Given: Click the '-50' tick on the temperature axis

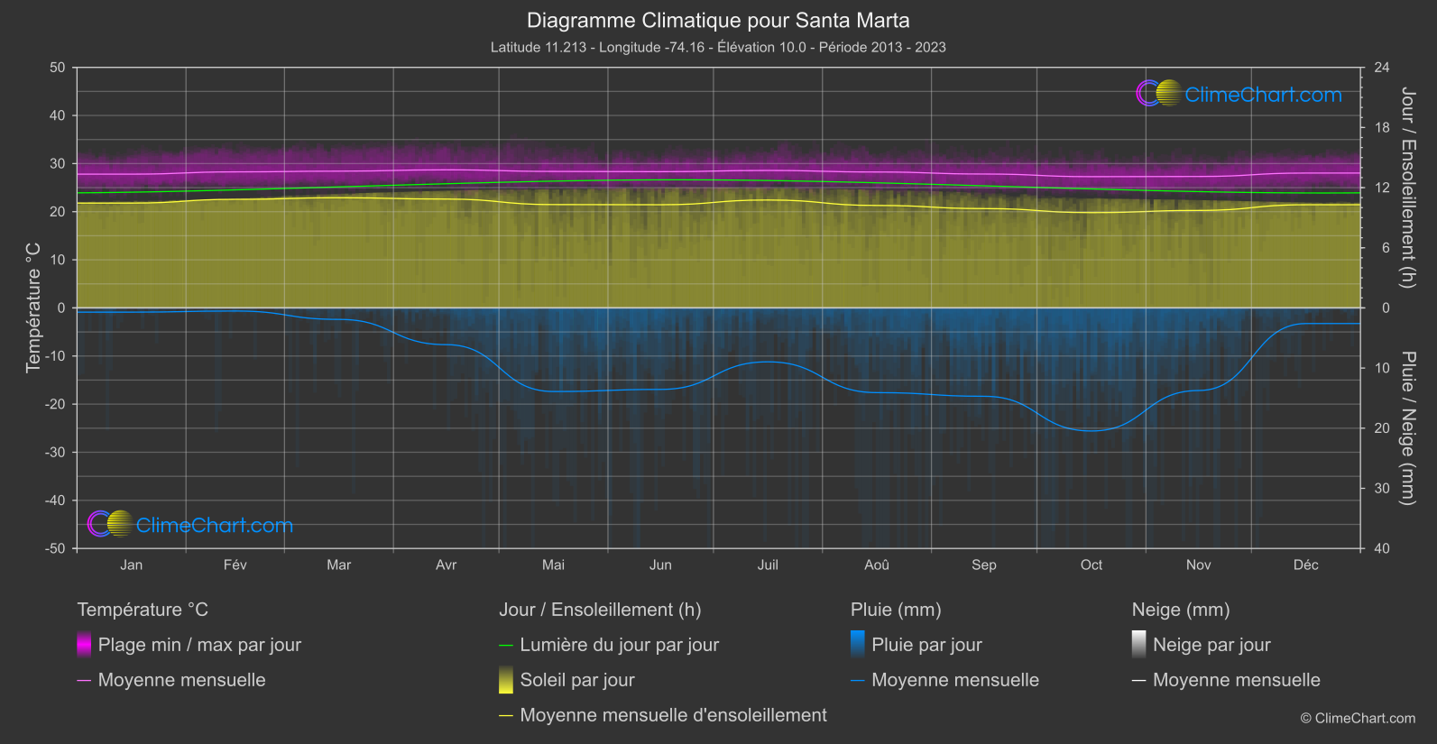Looking at the screenshot, I should tap(55, 548).
